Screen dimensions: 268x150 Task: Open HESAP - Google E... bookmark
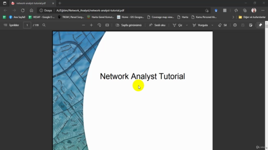[41, 17]
